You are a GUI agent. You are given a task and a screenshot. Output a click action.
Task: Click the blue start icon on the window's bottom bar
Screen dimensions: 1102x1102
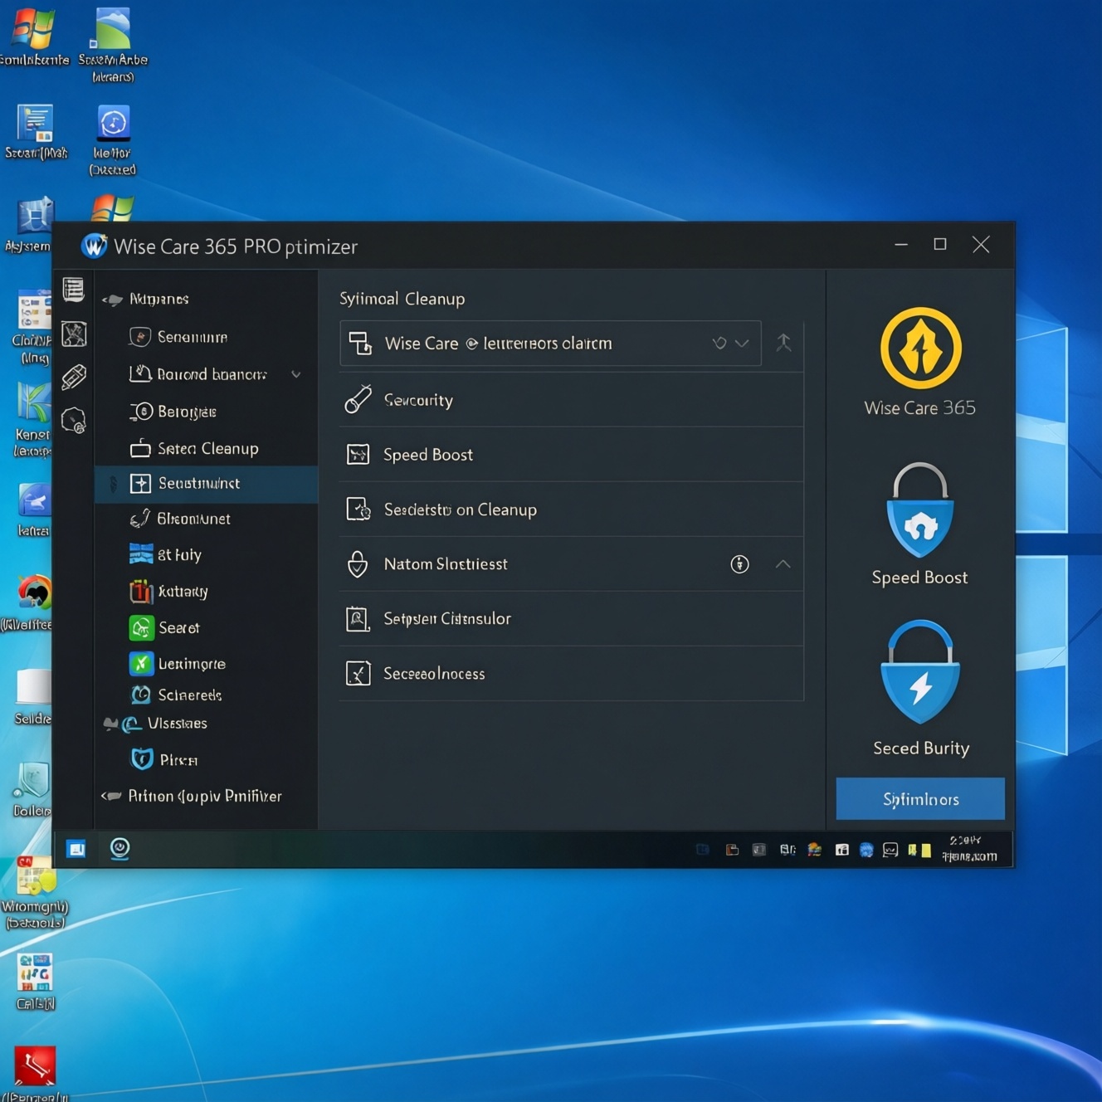[x=76, y=849]
